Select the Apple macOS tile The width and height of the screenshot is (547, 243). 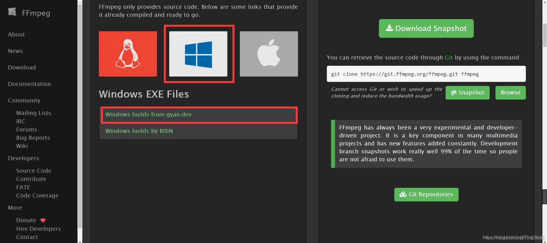point(269,54)
